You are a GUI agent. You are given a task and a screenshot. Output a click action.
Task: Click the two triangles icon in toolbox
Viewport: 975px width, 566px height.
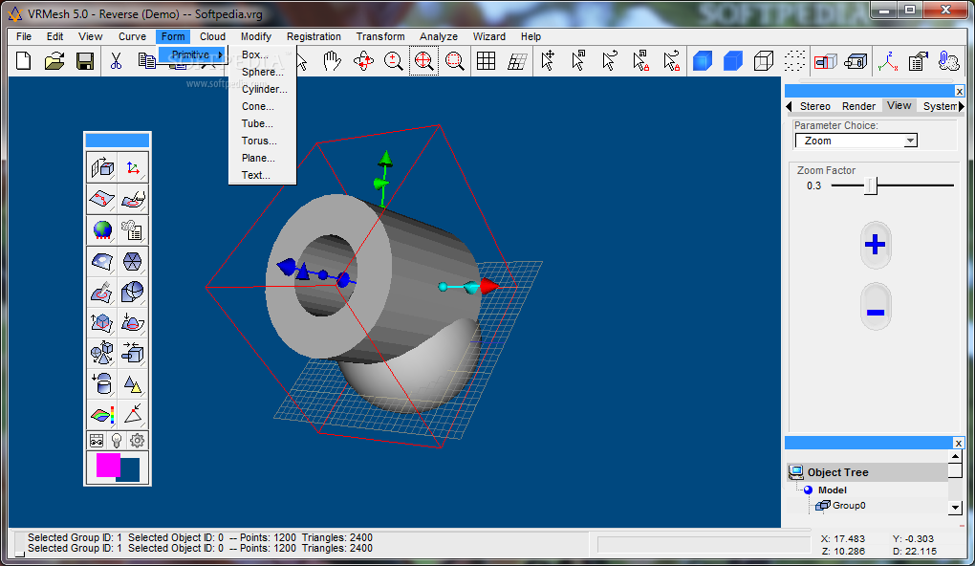[x=132, y=384]
